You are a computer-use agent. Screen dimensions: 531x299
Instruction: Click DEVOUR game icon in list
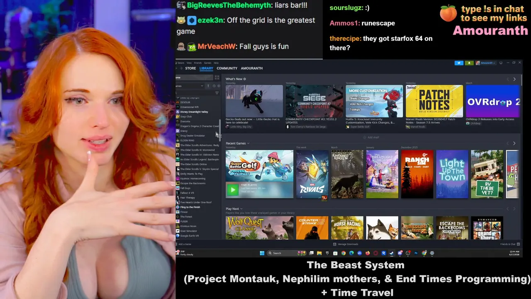pos(178,102)
